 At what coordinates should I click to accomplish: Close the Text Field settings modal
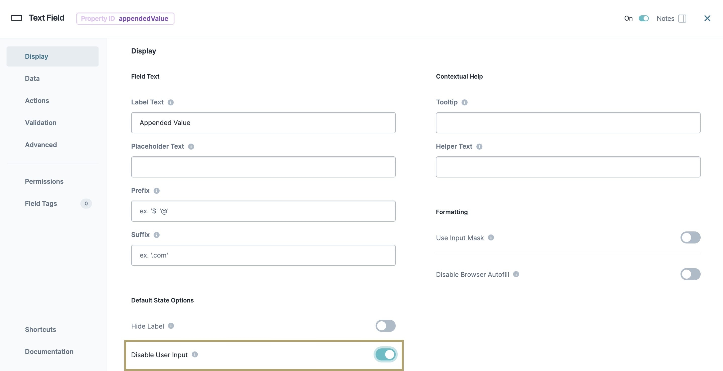click(x=707, y=19)
